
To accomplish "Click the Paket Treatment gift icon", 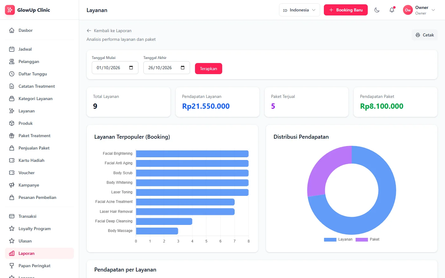I will coord(12,136).
